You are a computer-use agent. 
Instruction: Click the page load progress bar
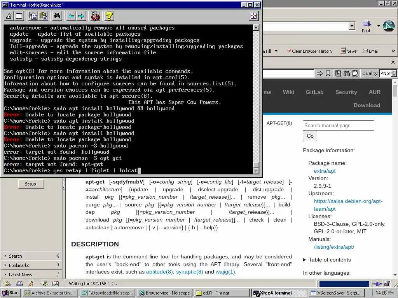click(344, 284)
